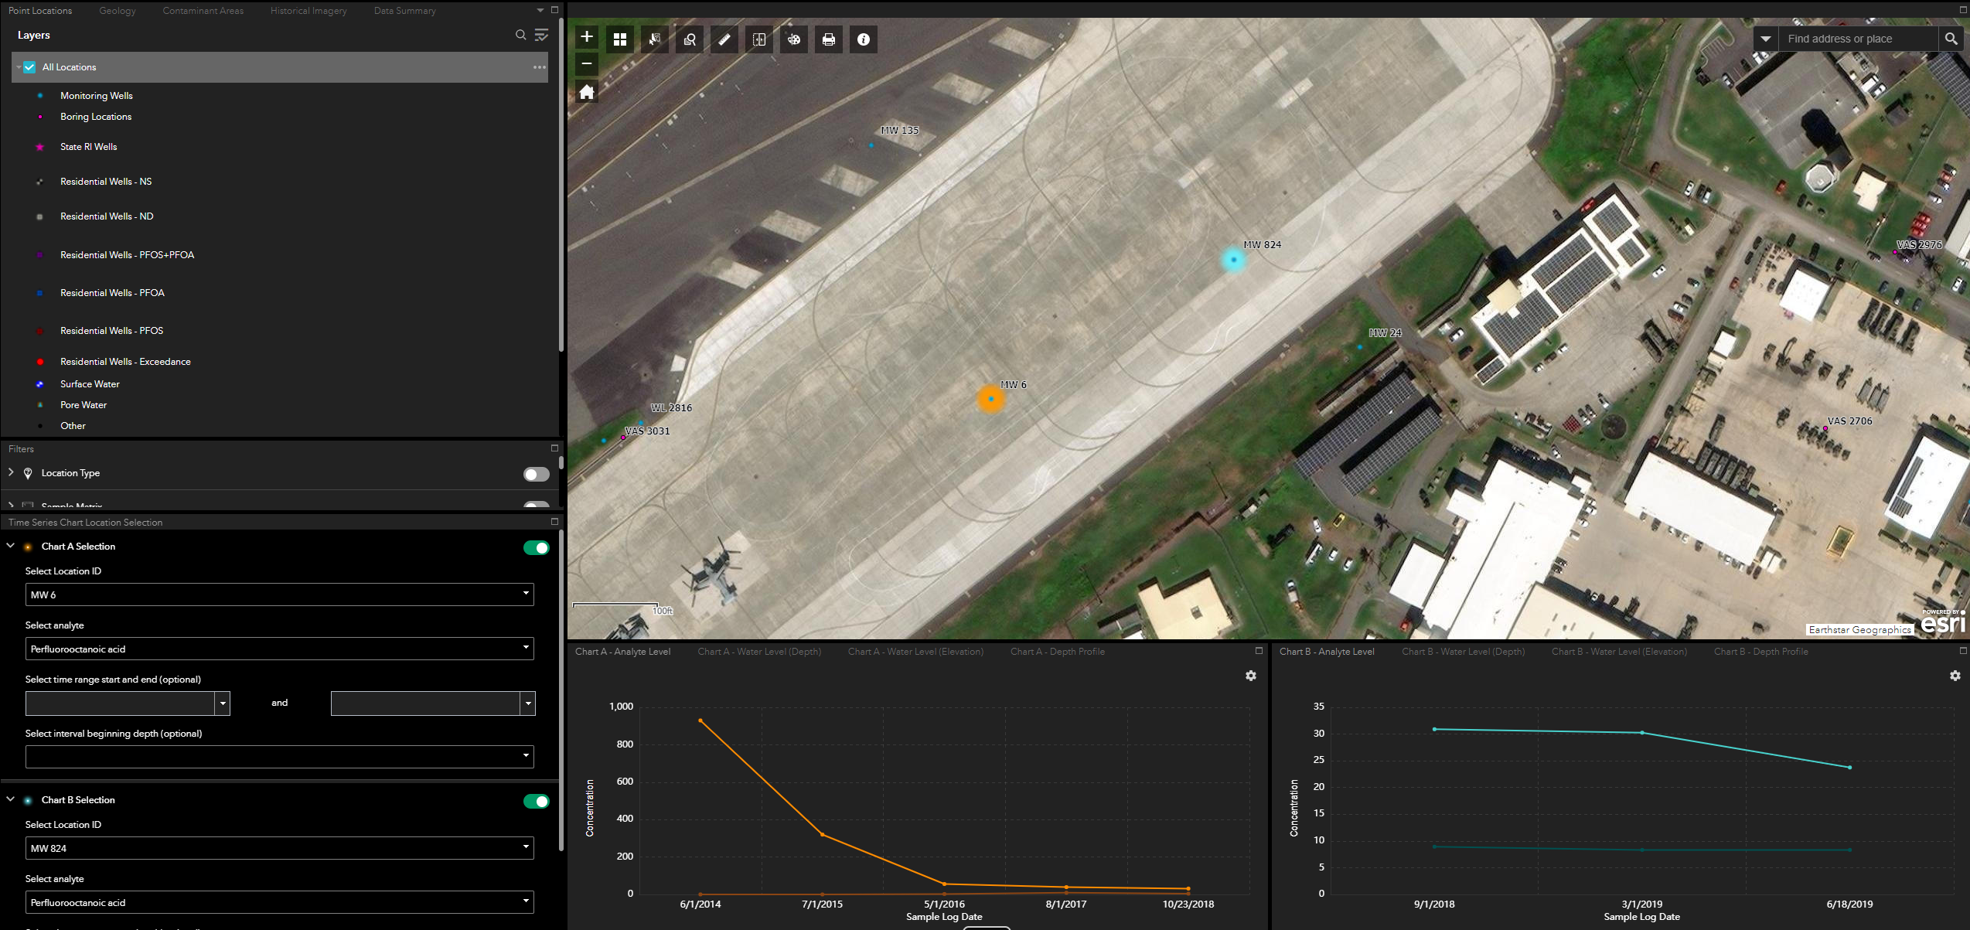Open Chart A settings gear
Image resolution: width=1970 pixels, height=930 pixels.
click(1251, 676)
